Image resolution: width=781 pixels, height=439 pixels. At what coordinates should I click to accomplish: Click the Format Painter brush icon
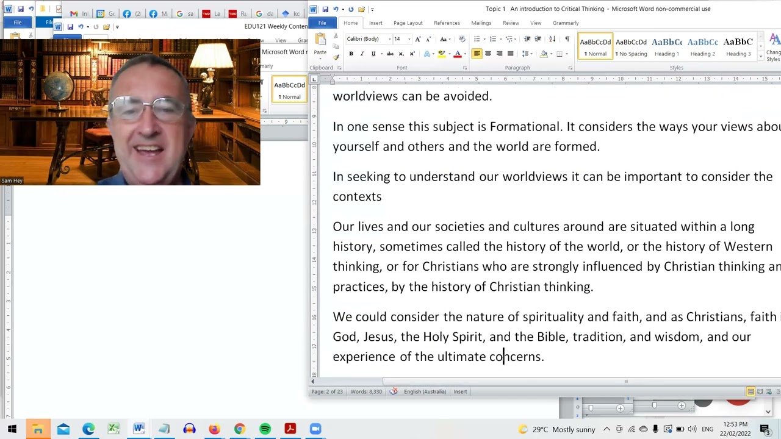pos(336,58)
